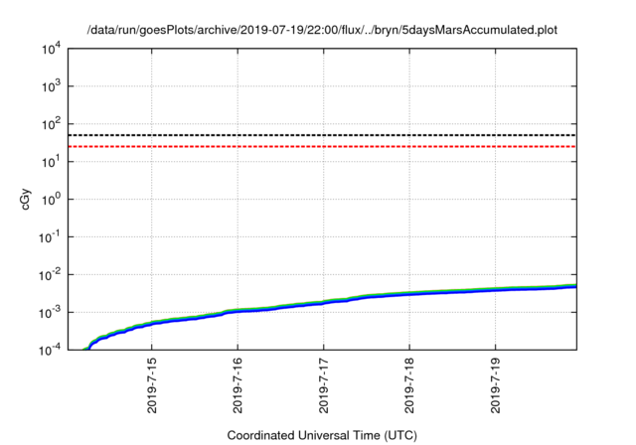
Task: Click the 10^-4 y-axis tick label
Action: tap(50, 351)
